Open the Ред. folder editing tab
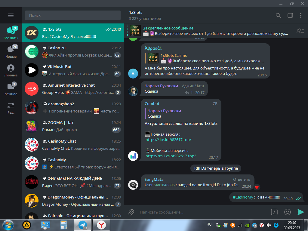308x231 pixels. click(x=11, y=107)
